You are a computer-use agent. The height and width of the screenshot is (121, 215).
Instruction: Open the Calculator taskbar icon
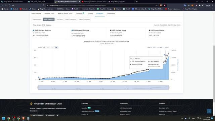(x=28, y=118)
